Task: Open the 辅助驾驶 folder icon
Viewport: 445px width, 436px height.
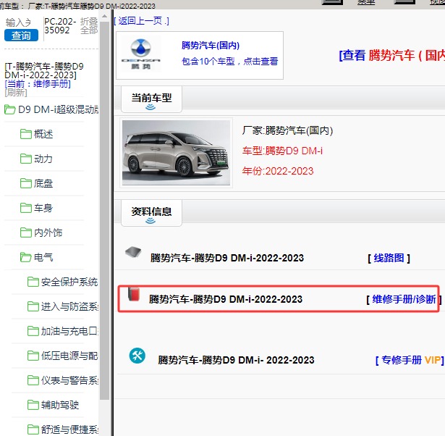Action: [33, 405]
